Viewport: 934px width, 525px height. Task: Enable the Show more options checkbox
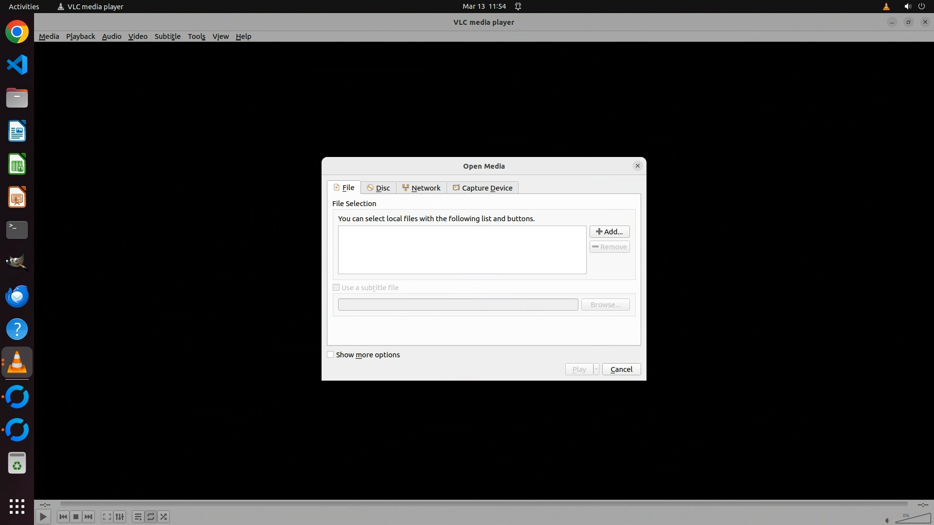(x=331, y=355)
